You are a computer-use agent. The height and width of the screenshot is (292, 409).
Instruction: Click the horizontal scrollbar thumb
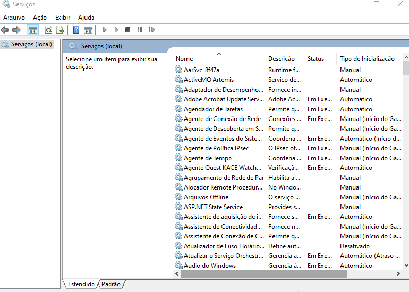[x=264, y=273]
